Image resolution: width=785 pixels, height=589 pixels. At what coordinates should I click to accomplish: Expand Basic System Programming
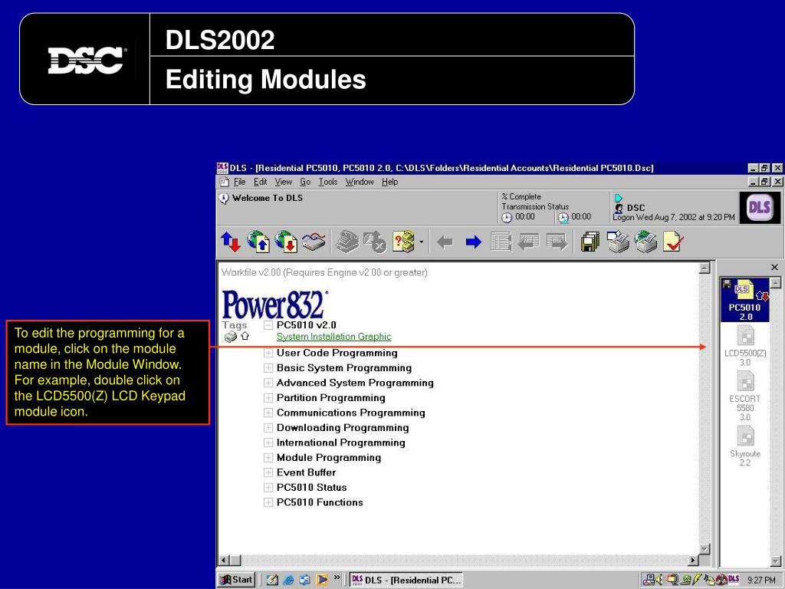268,368
